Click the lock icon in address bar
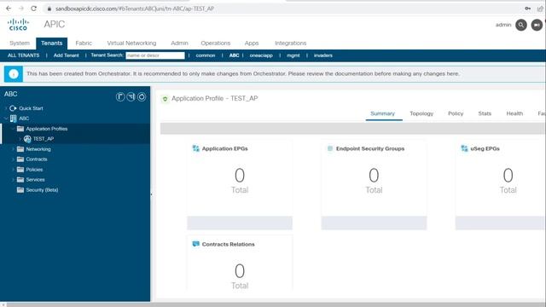The image size is (546, 307). coord(49,9)
